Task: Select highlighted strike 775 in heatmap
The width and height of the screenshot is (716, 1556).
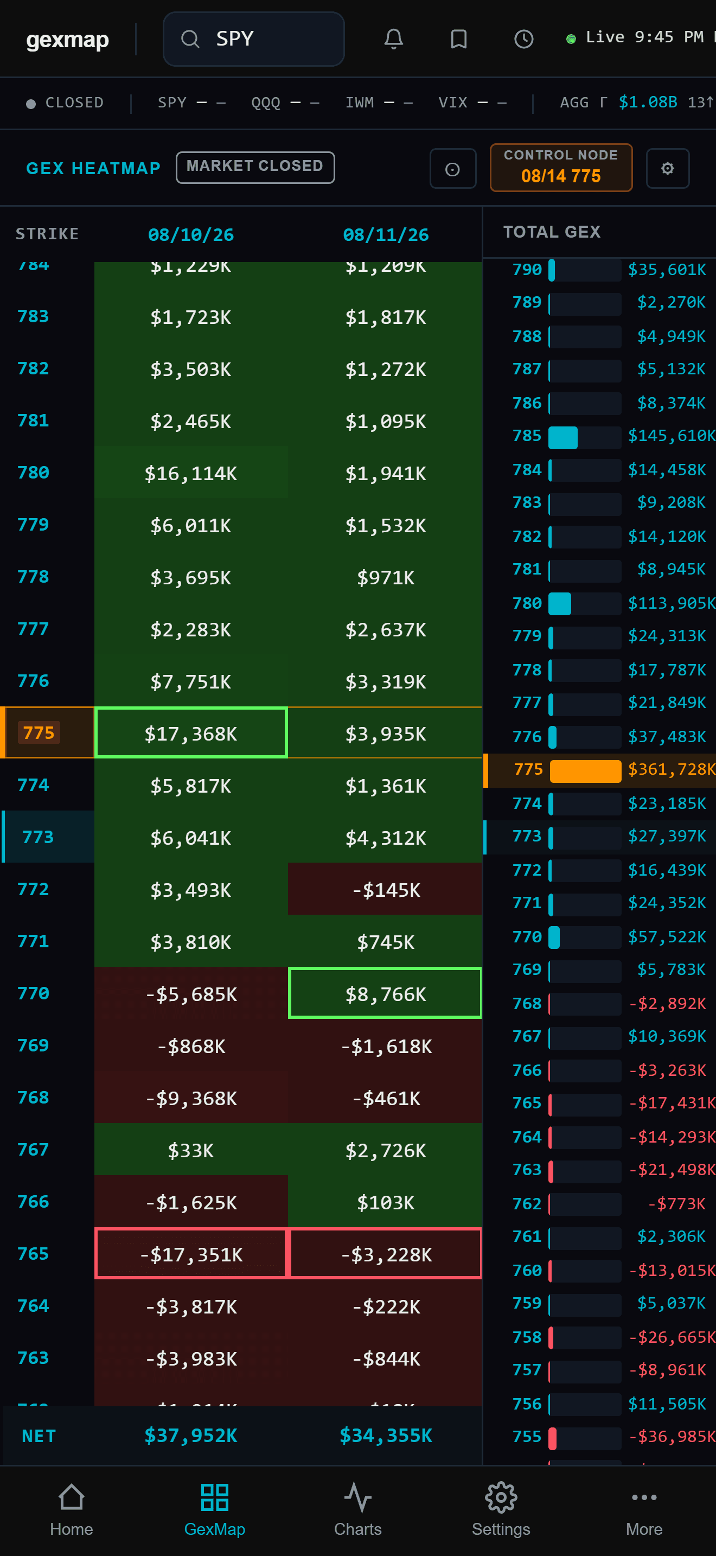Action: (39, 732)
